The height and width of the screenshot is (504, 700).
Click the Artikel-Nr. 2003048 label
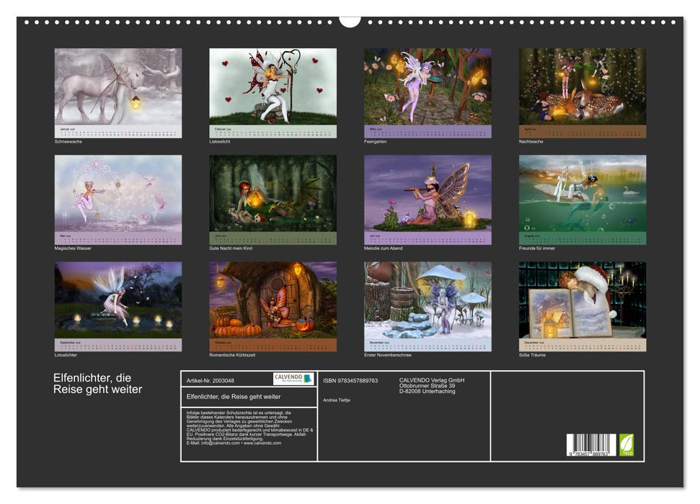pyautogui.click(x=210, y=380)
